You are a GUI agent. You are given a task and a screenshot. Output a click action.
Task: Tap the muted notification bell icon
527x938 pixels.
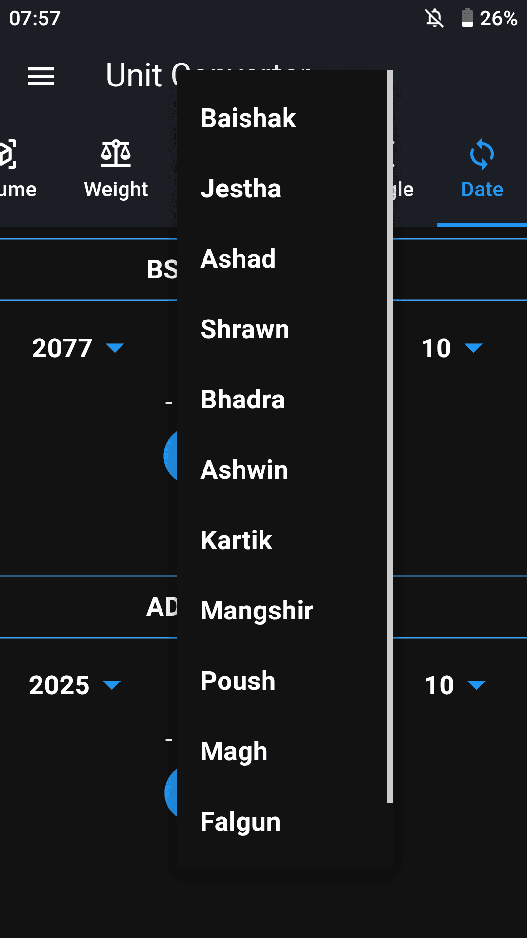coord(434,19)
